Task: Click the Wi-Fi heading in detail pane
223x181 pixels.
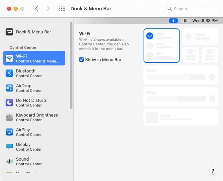Action: point(84,33)
